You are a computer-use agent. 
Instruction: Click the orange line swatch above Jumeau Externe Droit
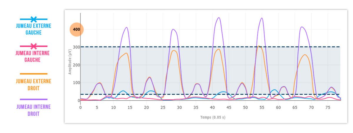[34, 74]
